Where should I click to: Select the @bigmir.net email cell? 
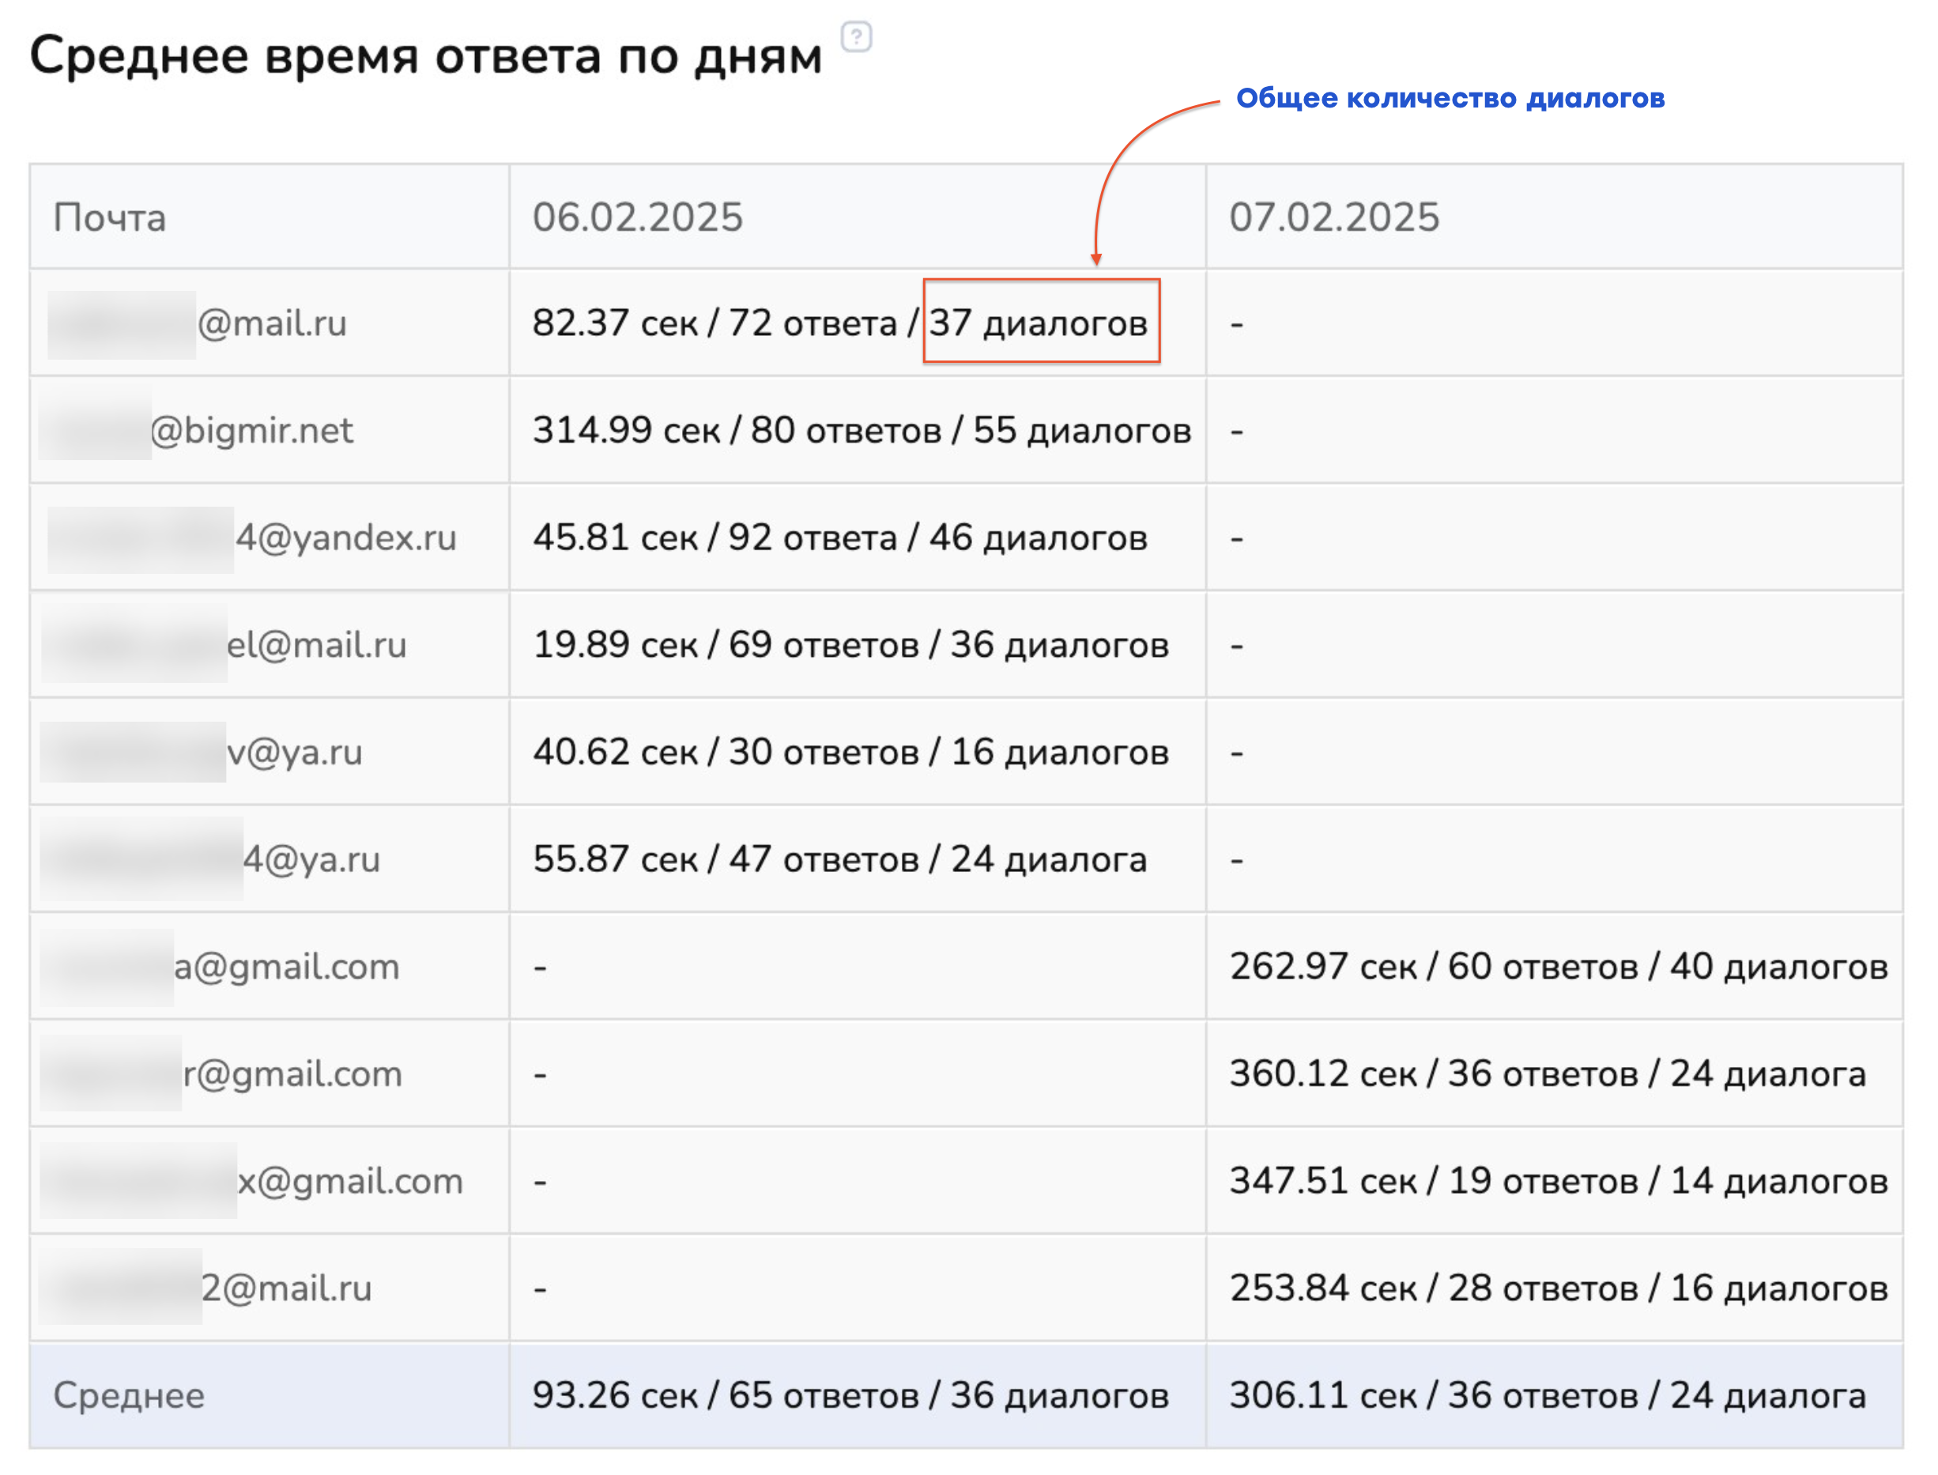click(251, 430)
